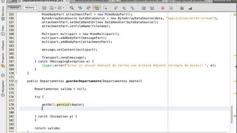Click line number 166 in the gutter
Screen dimensions: 237x133
click(x=11, y=58)
